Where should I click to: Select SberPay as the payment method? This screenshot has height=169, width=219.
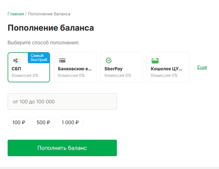point(122,67)
